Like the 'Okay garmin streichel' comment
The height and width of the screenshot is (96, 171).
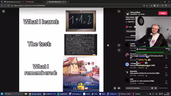click(166, 74)
